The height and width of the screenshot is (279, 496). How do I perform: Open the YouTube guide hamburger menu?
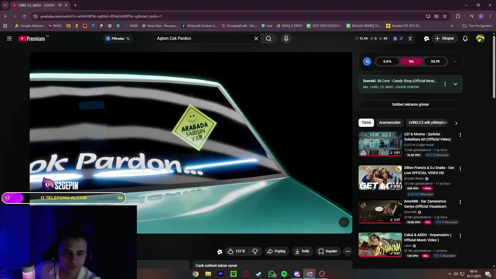click(x=9, y=38)
